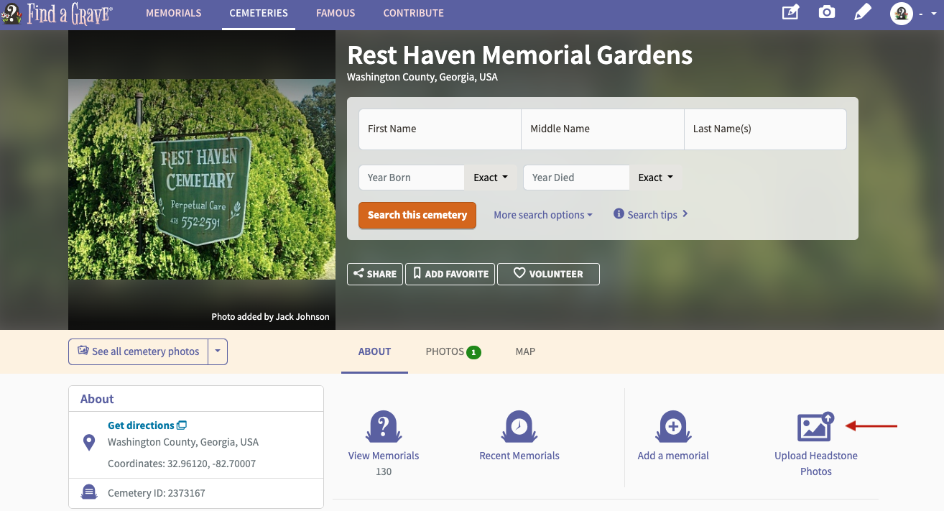Click the pencil icon in header
This screenshot has width=944, height=511.
point(863,13)
